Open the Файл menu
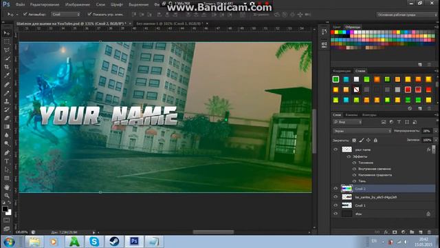Viewport: 440px width, 248px height. pos(20,5)
